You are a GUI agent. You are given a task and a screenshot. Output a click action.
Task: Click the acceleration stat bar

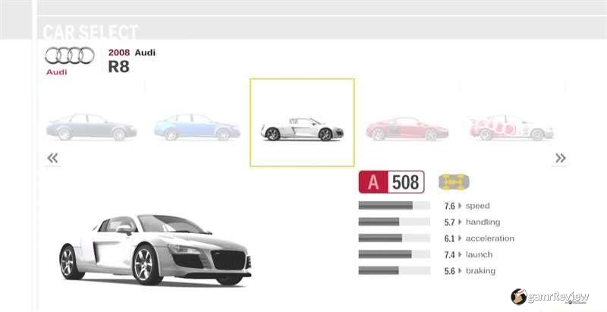tap(394, 238)
